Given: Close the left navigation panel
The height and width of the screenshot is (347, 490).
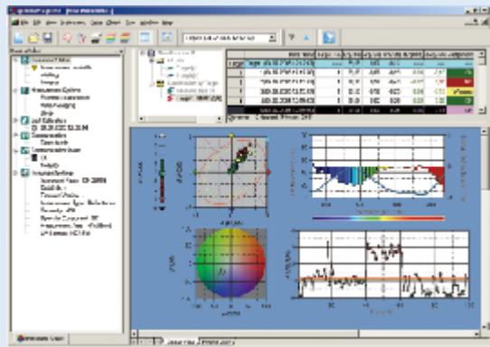Looking at the screenshot, I should tap(120, 51).
